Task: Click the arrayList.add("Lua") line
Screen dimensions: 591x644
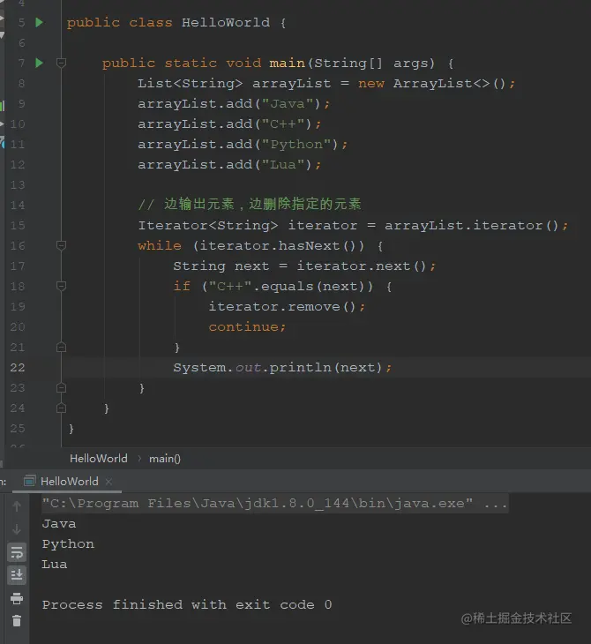Action: pos(229,165)
